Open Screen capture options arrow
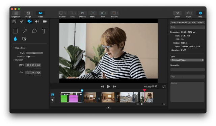Image resolution: width=216 pixels, height=126 pixels. pyautogui.click(x=65, y=13)
